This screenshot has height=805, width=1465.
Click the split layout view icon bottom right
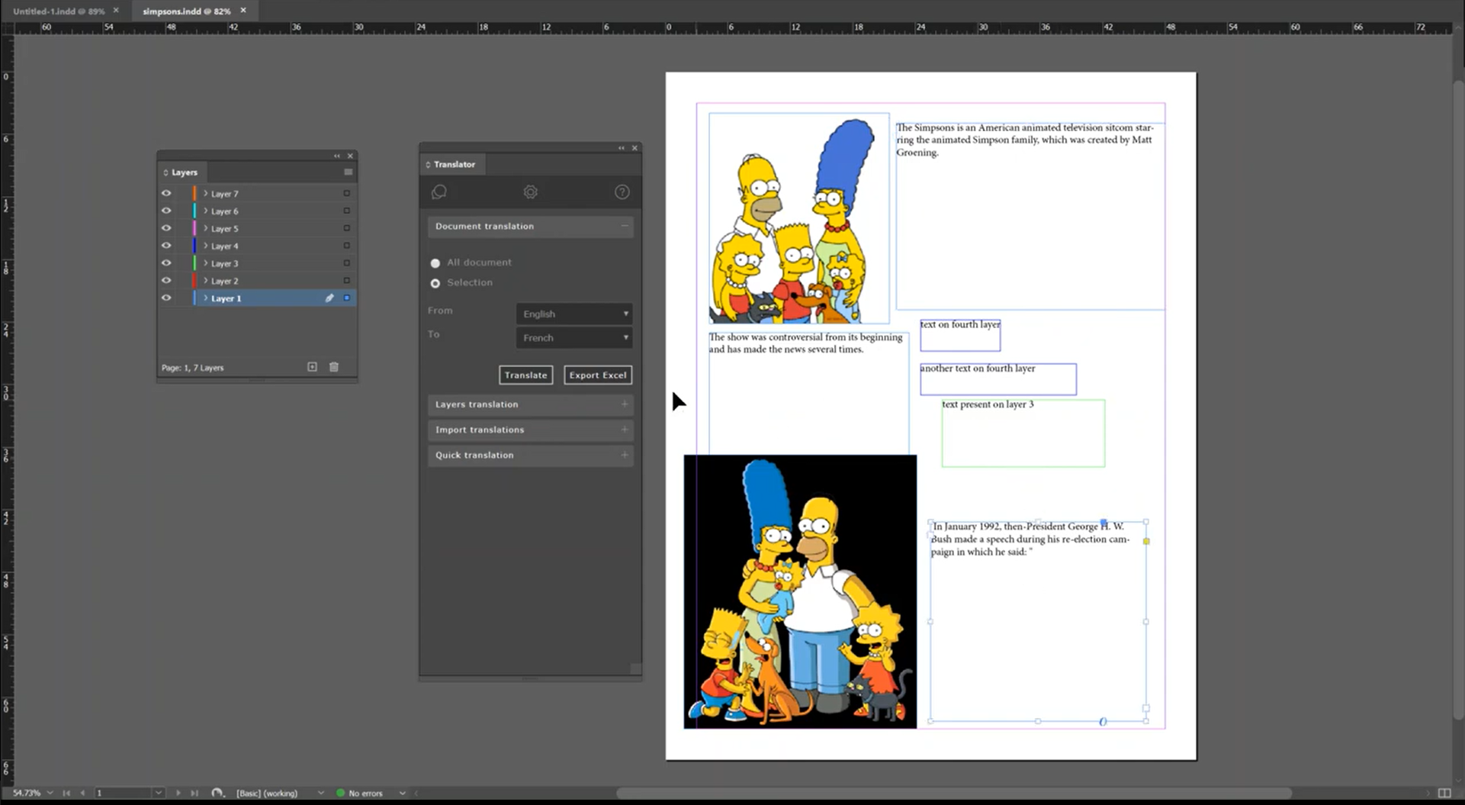pos(1444,794)
